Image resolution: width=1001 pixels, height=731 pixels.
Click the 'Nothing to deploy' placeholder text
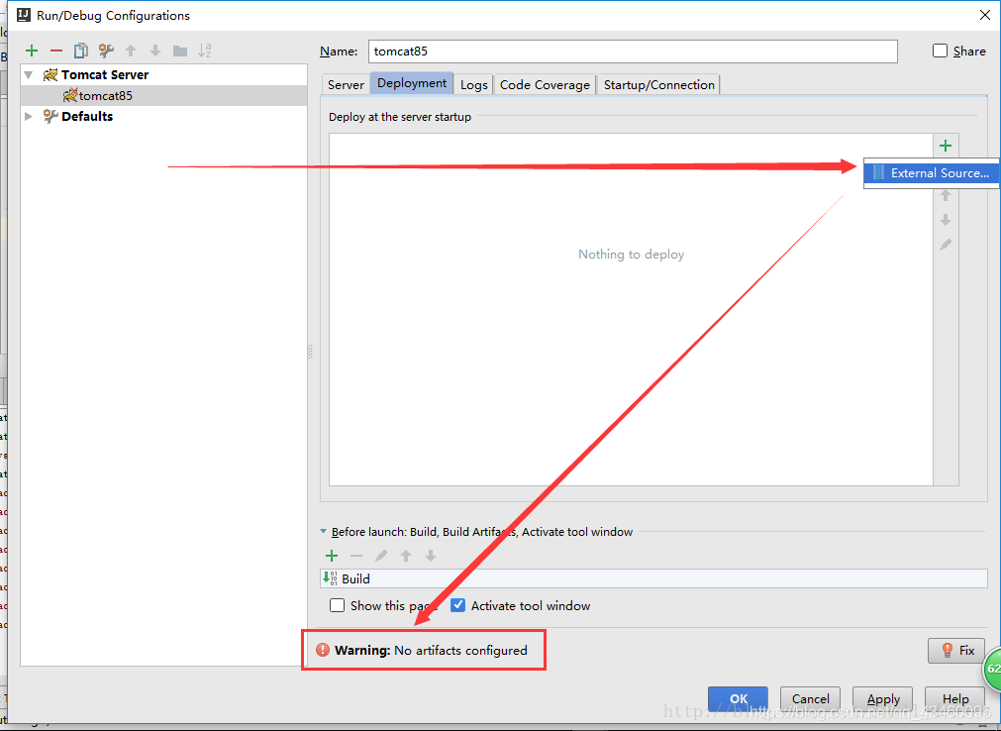pyautogui.click(x=631, y=255)
